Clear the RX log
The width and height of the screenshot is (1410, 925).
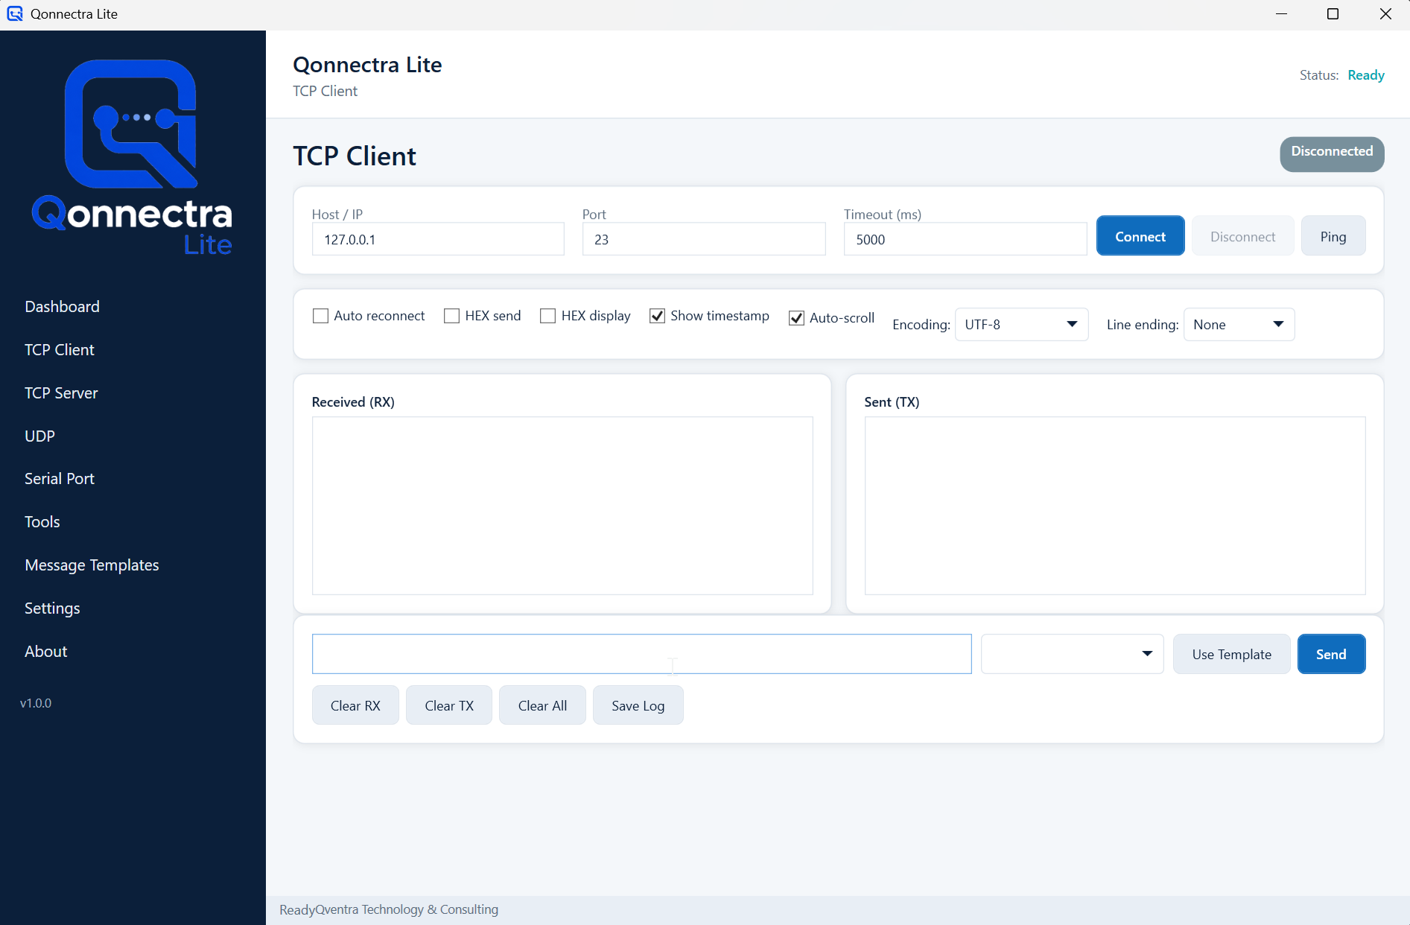coord(355,705)
